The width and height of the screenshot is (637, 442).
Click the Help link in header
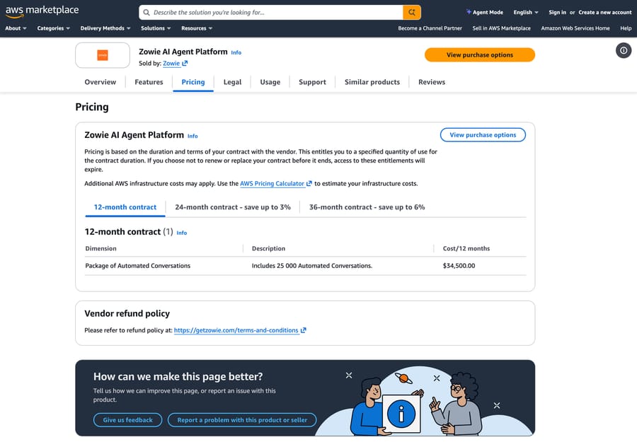(x=626, y=28)
